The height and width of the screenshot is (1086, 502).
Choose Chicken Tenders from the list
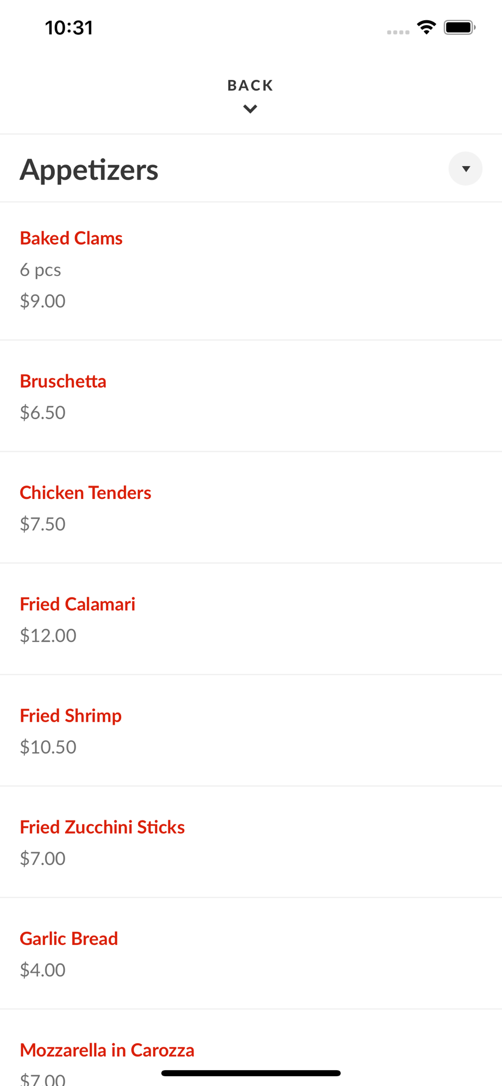[85, 493]
